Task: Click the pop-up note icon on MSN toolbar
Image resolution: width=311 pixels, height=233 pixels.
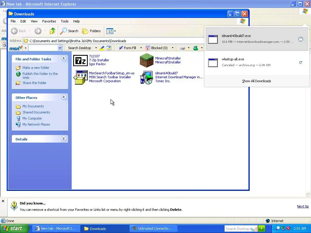Action: [109, 48]
